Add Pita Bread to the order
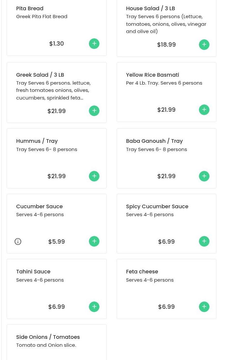The image size is (228, 360). [94, 44]
